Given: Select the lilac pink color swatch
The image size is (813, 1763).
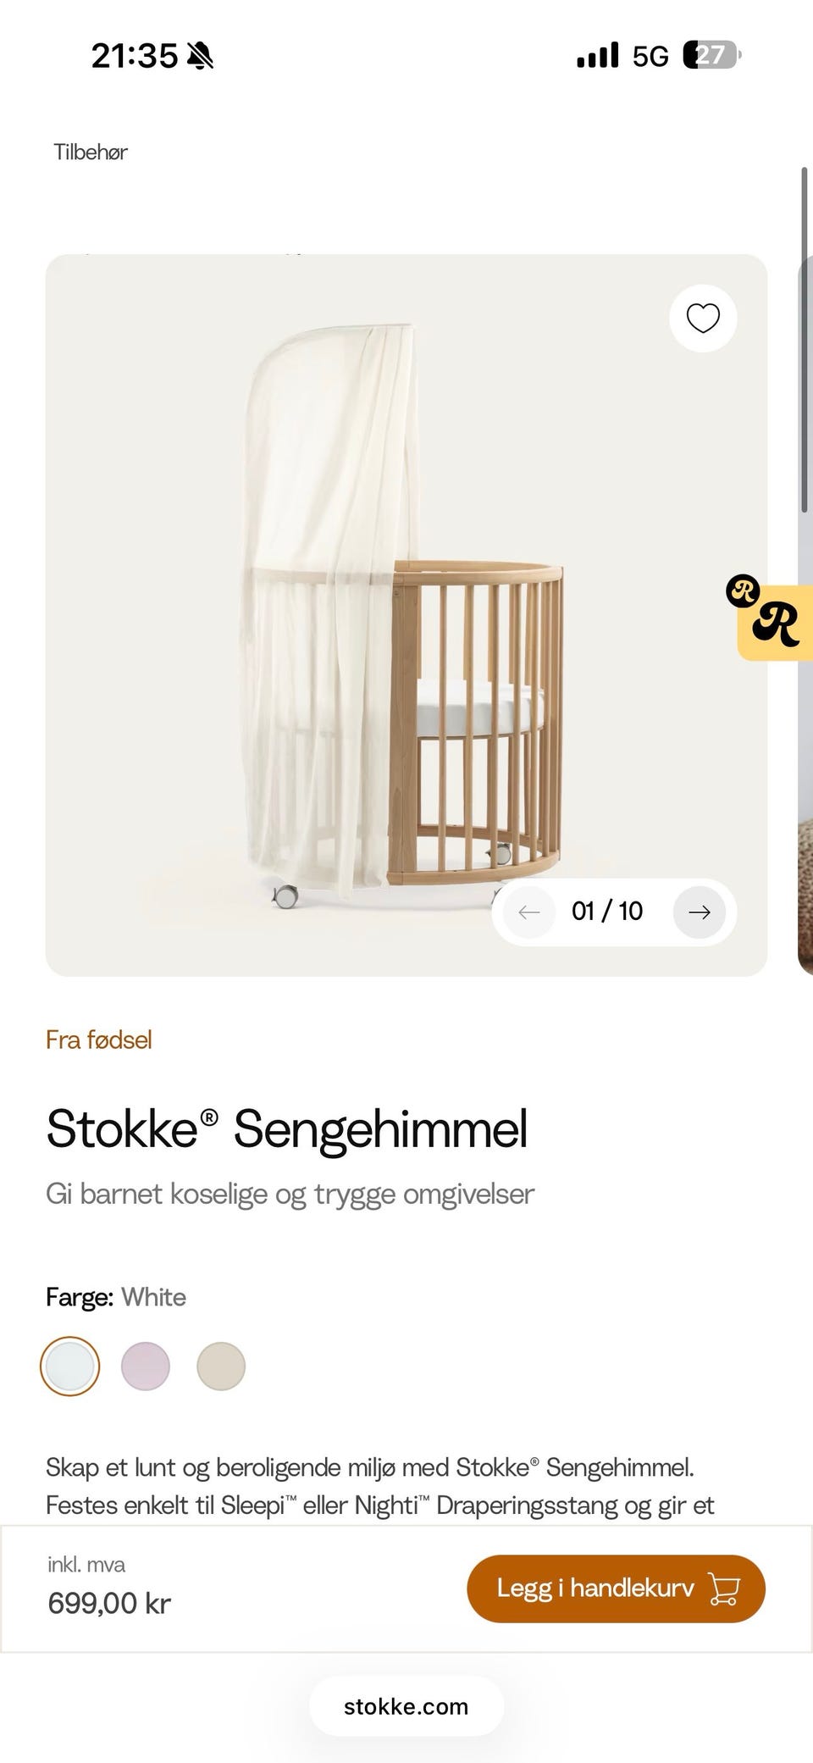Looking at the screenshot, I should click(x=146, y=1366).
